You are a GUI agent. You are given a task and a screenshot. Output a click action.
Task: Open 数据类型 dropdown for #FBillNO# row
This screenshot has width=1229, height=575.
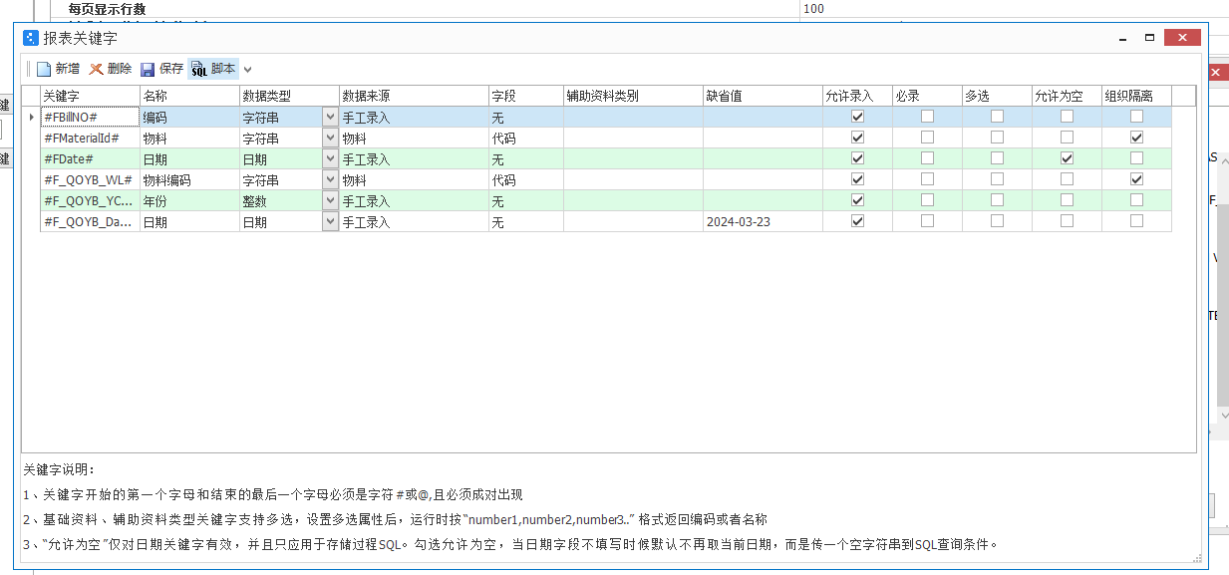[x=330, y=118]
